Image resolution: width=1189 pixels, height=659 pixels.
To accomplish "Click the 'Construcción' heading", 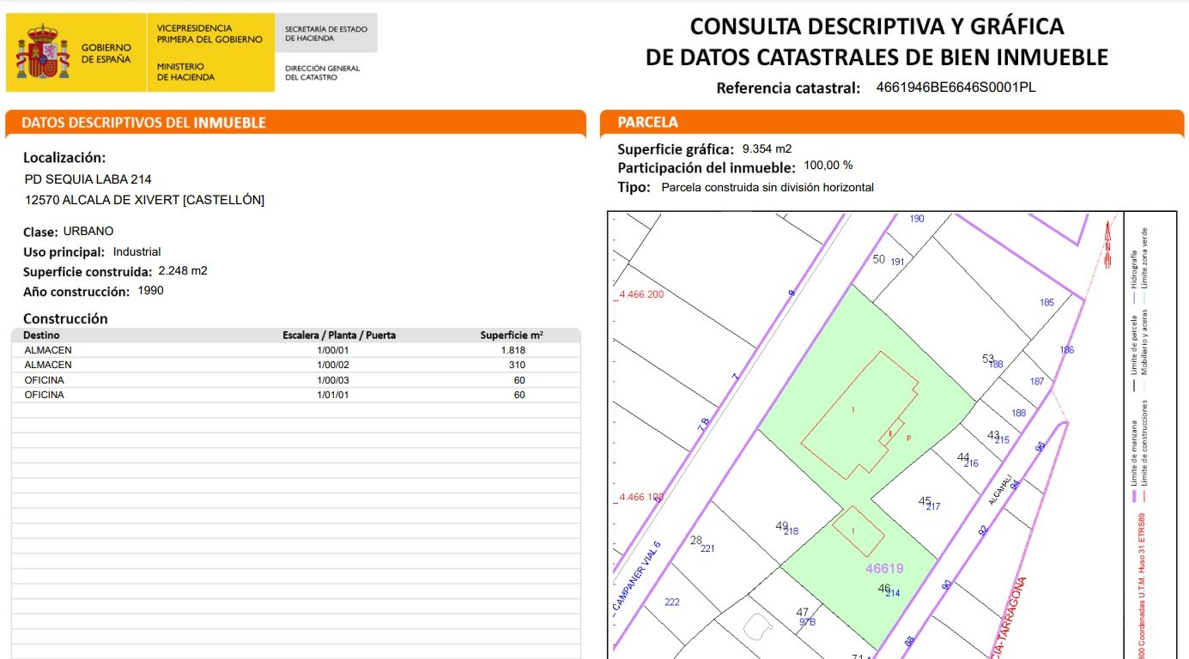I will click(66, 318).
